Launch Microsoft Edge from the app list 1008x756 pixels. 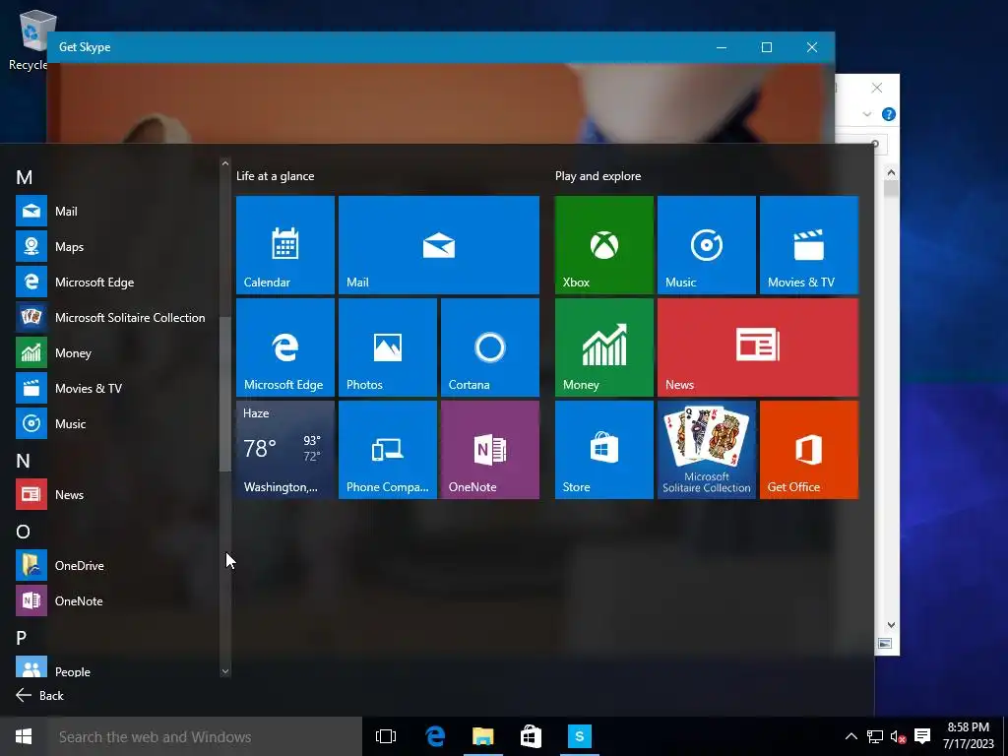pos(116,282)
